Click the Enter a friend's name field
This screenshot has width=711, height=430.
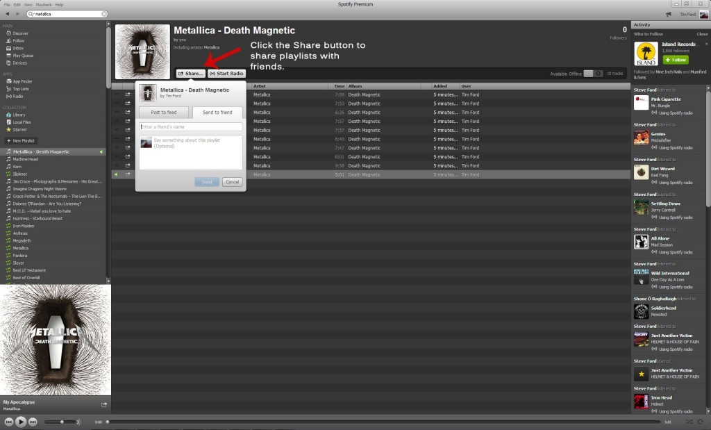coord(190,126)
